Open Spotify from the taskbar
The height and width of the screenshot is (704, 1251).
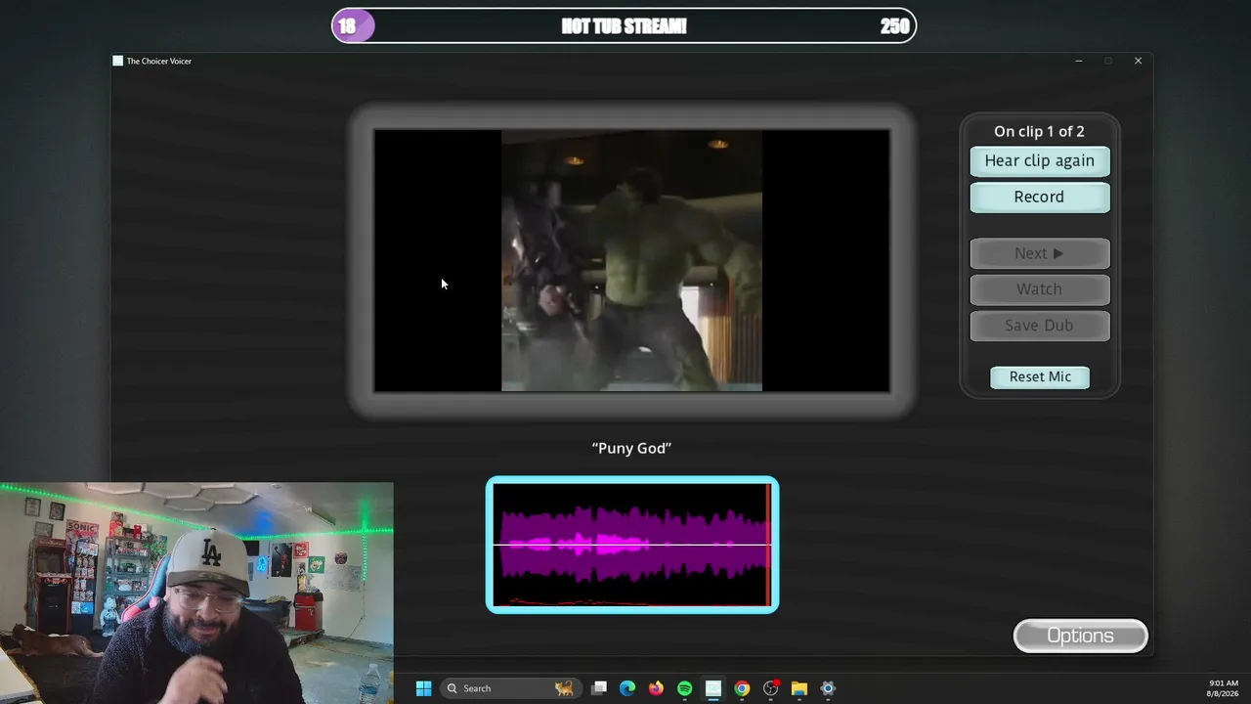684,688
